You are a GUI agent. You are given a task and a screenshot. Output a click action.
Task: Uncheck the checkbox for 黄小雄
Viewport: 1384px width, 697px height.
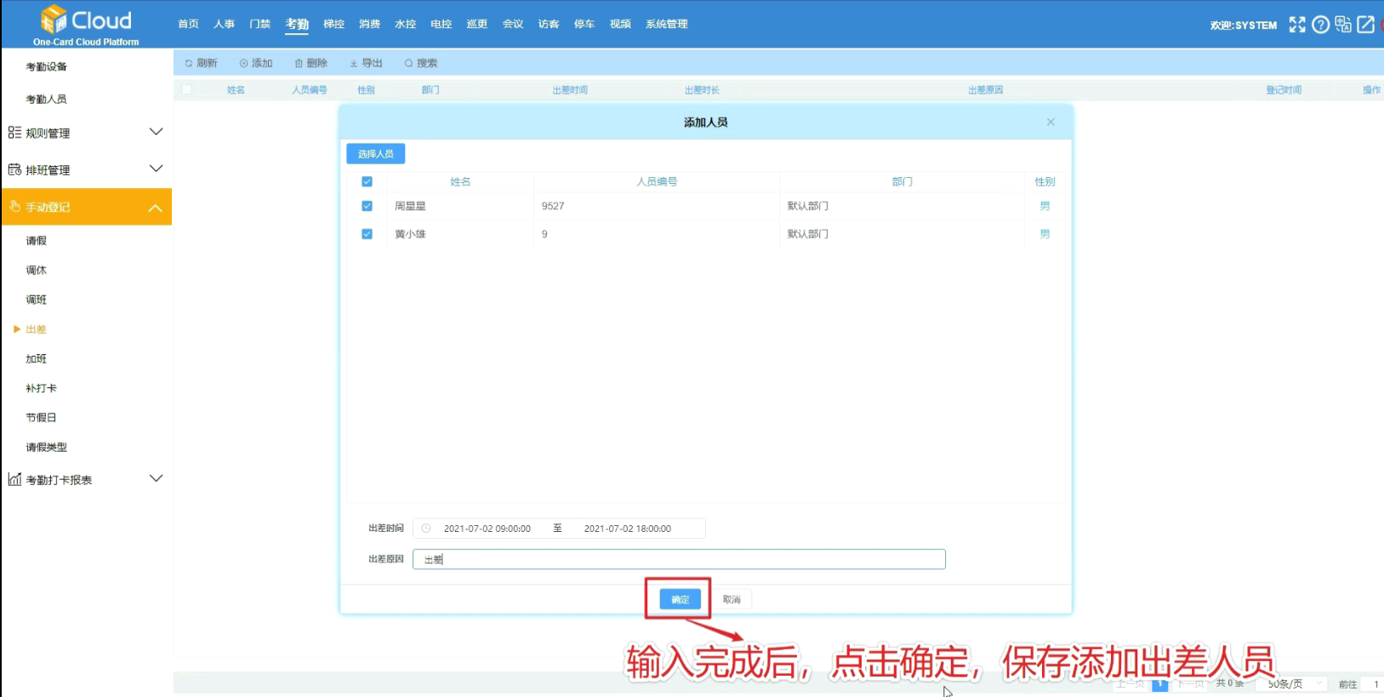pyautogui.click(x=367, y=234)
